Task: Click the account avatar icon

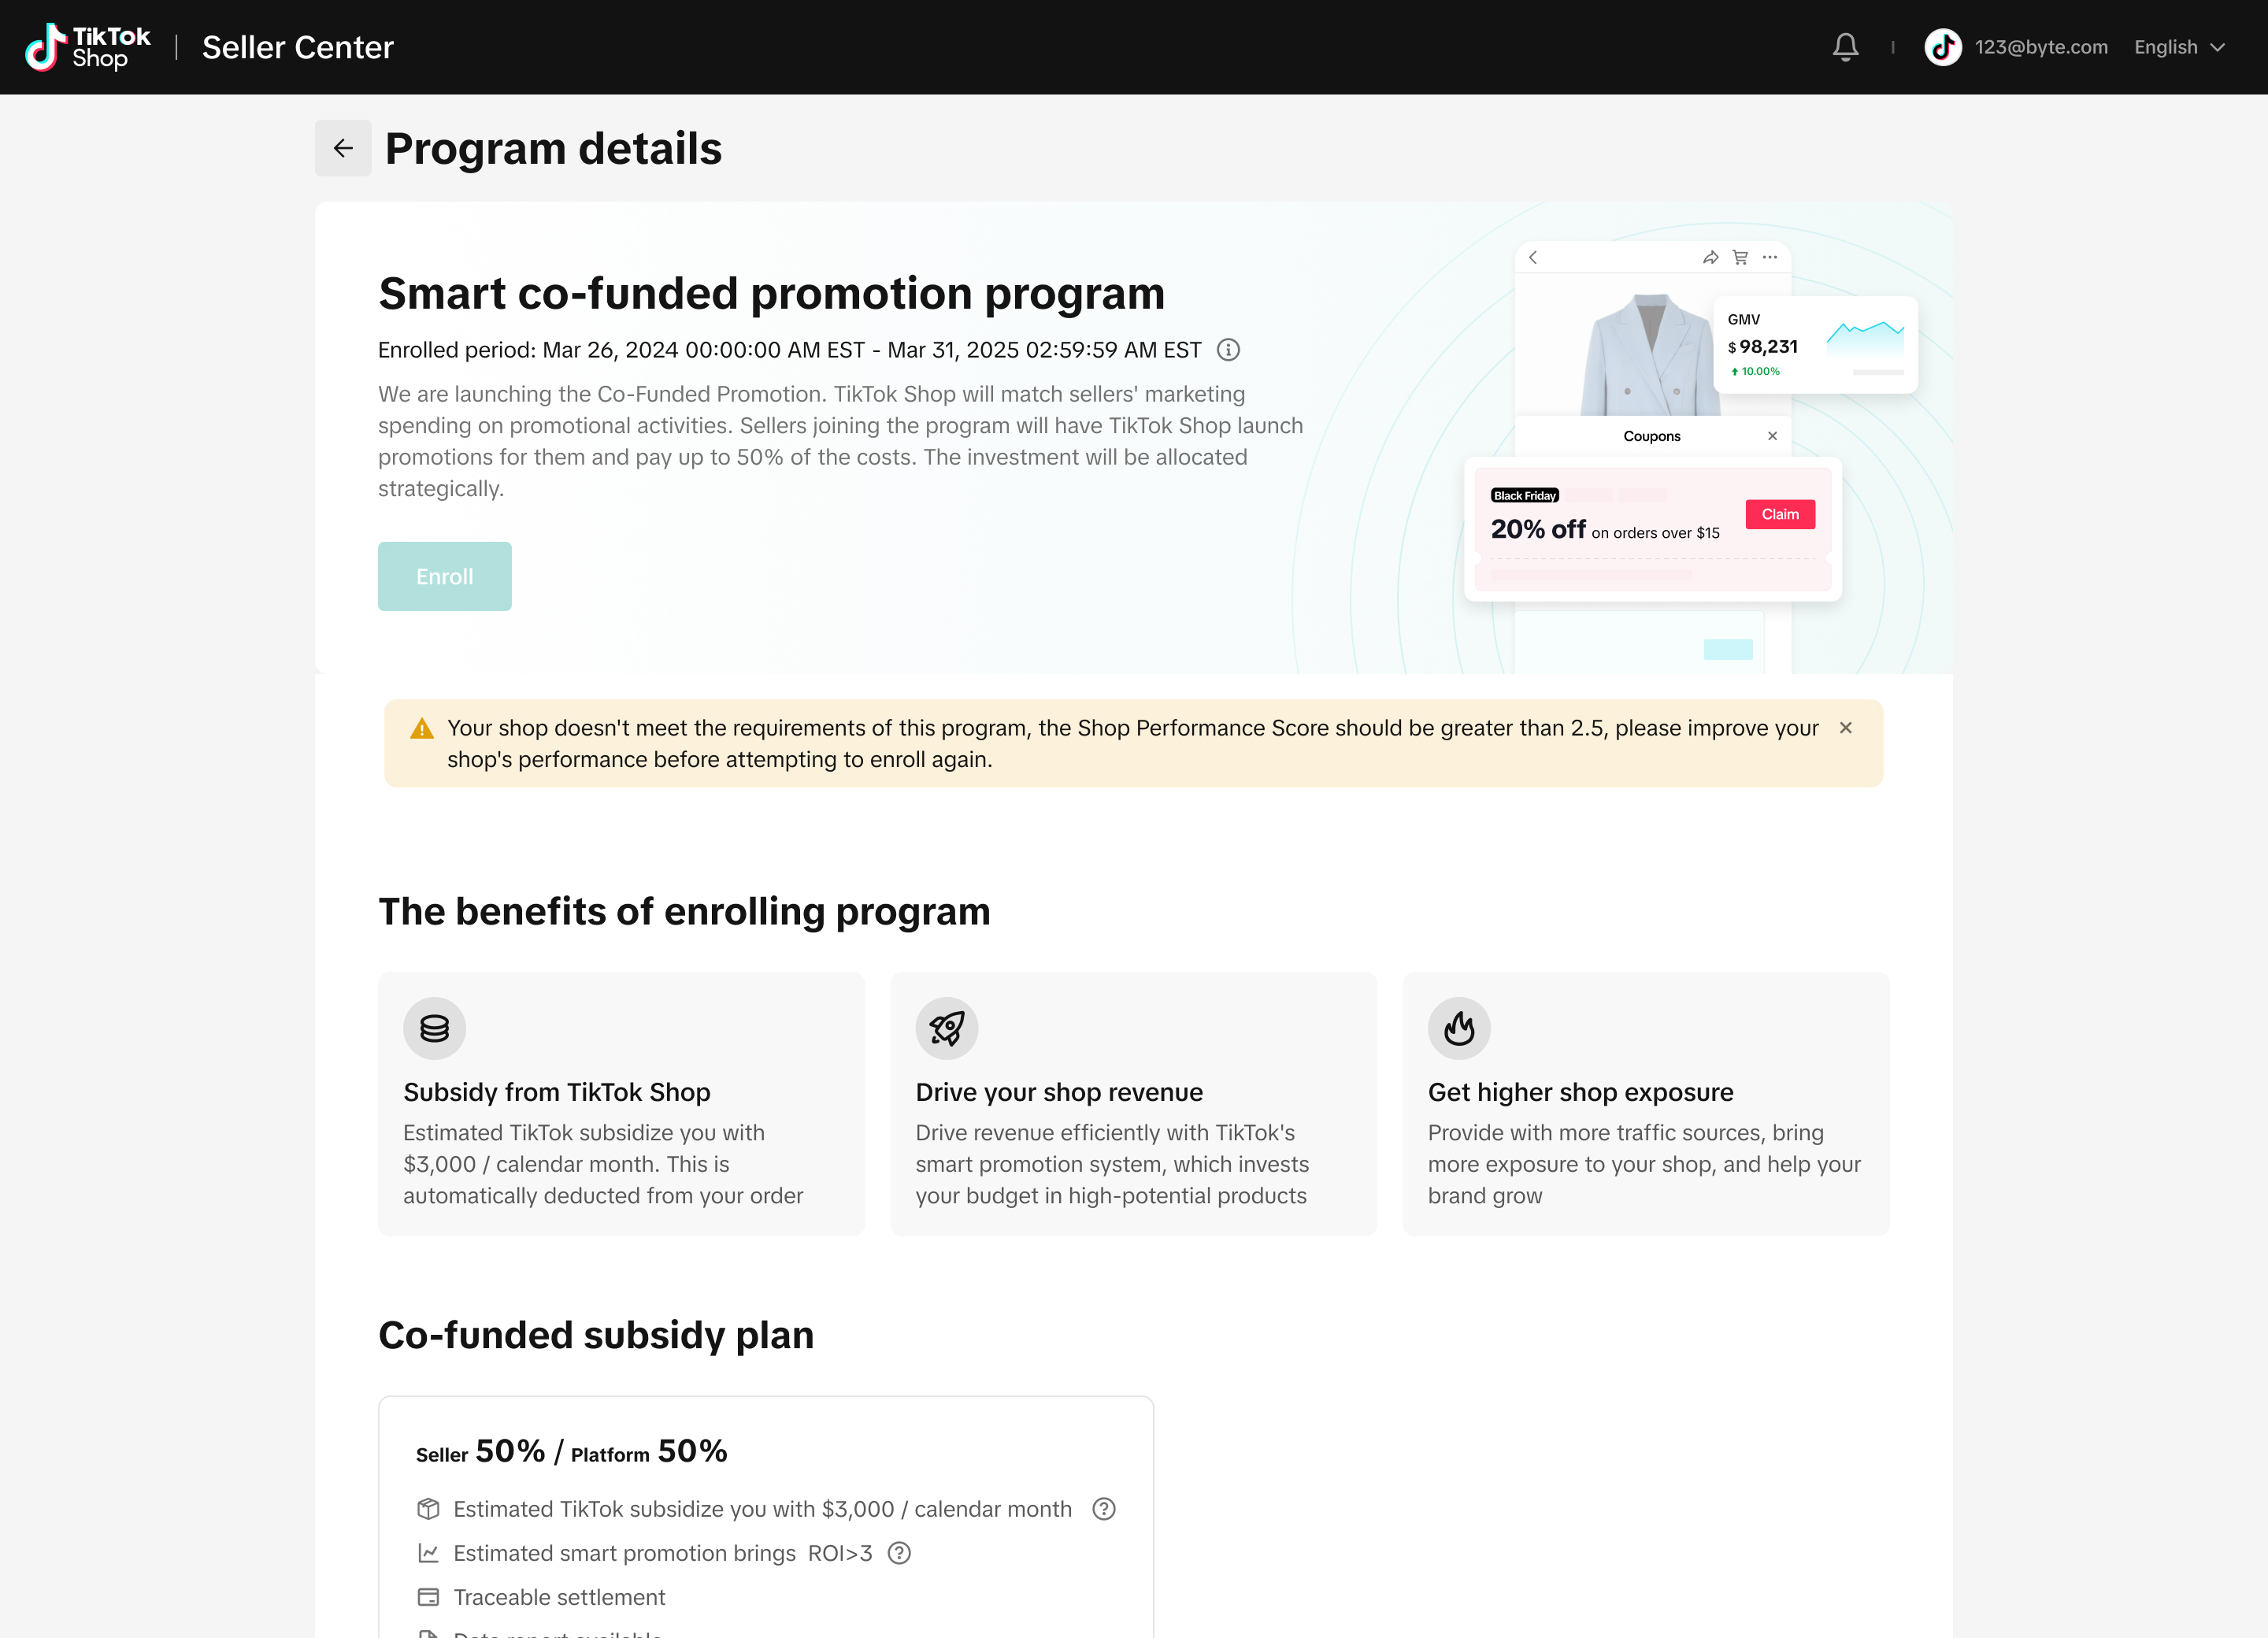Action: coord(1942,47)
